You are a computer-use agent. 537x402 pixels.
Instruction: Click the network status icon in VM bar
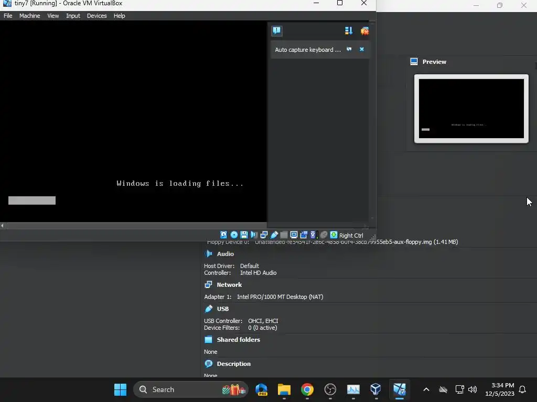pos(264,235)
